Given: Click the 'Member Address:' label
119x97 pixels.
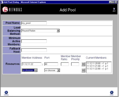Looking at the screenshot, I should click(32, 58).
